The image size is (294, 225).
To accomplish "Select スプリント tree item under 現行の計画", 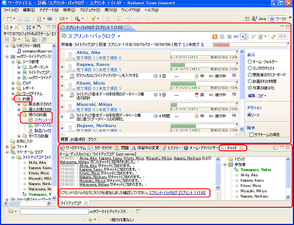I will click(40, 120).
